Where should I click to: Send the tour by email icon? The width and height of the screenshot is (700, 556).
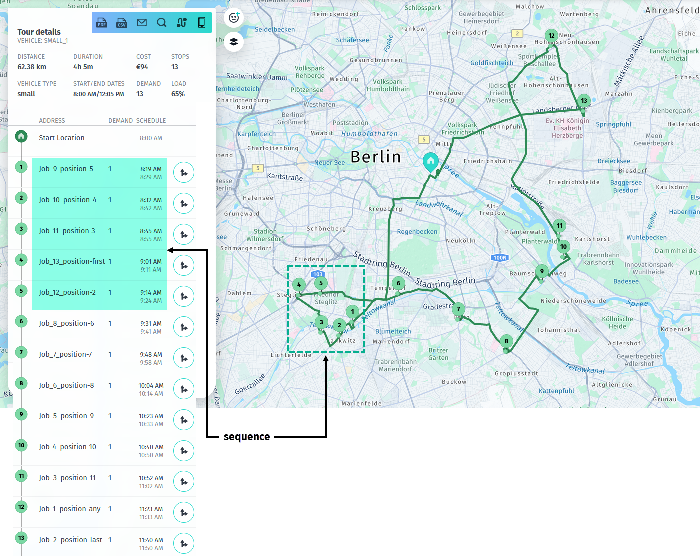pyautogui.click(x=142, y=22)
